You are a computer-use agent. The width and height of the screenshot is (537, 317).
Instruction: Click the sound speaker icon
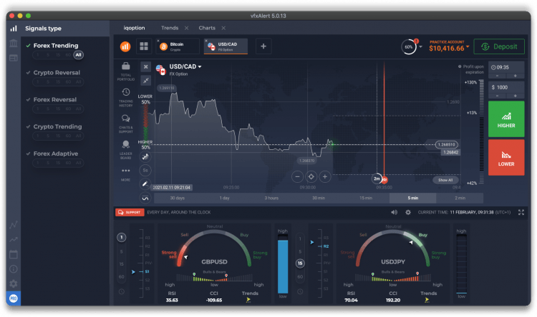394,212
